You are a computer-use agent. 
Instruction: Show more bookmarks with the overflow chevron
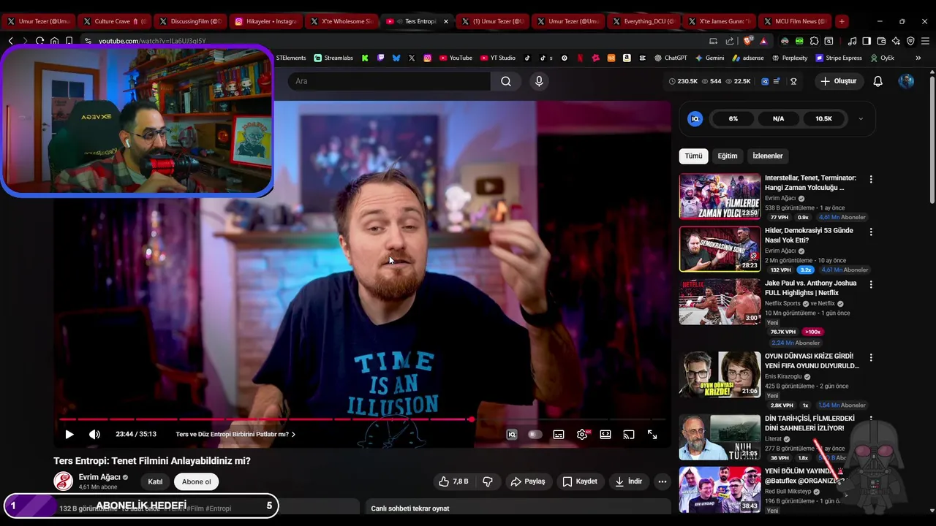[x=918, y=58]
